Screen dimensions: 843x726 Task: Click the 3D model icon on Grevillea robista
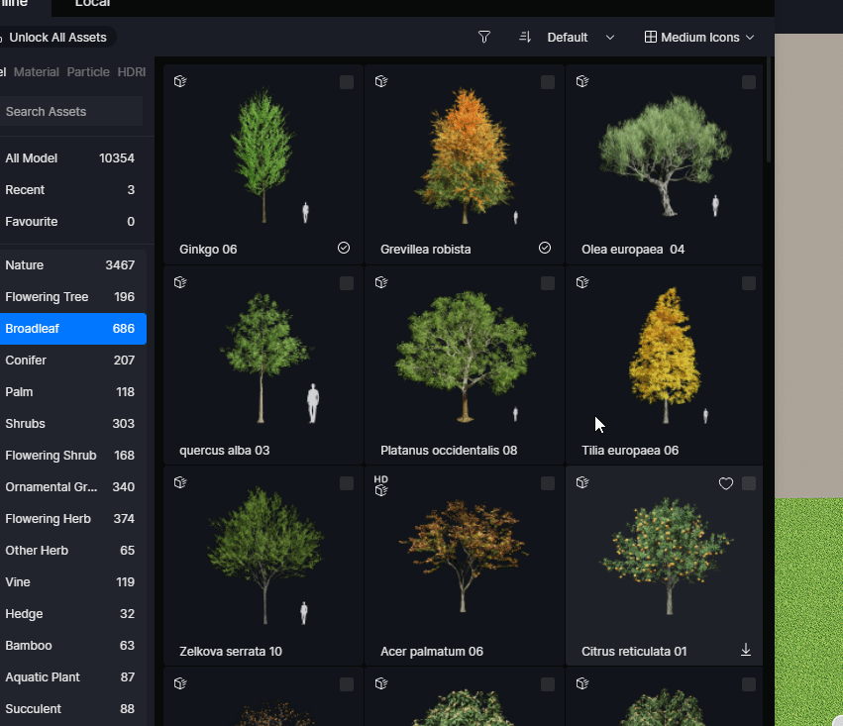tap(381, 81)
